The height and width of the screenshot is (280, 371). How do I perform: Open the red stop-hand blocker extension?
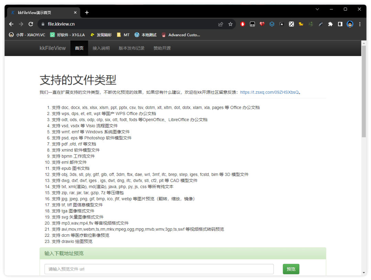pyautogui.click(x=243, y=24)
